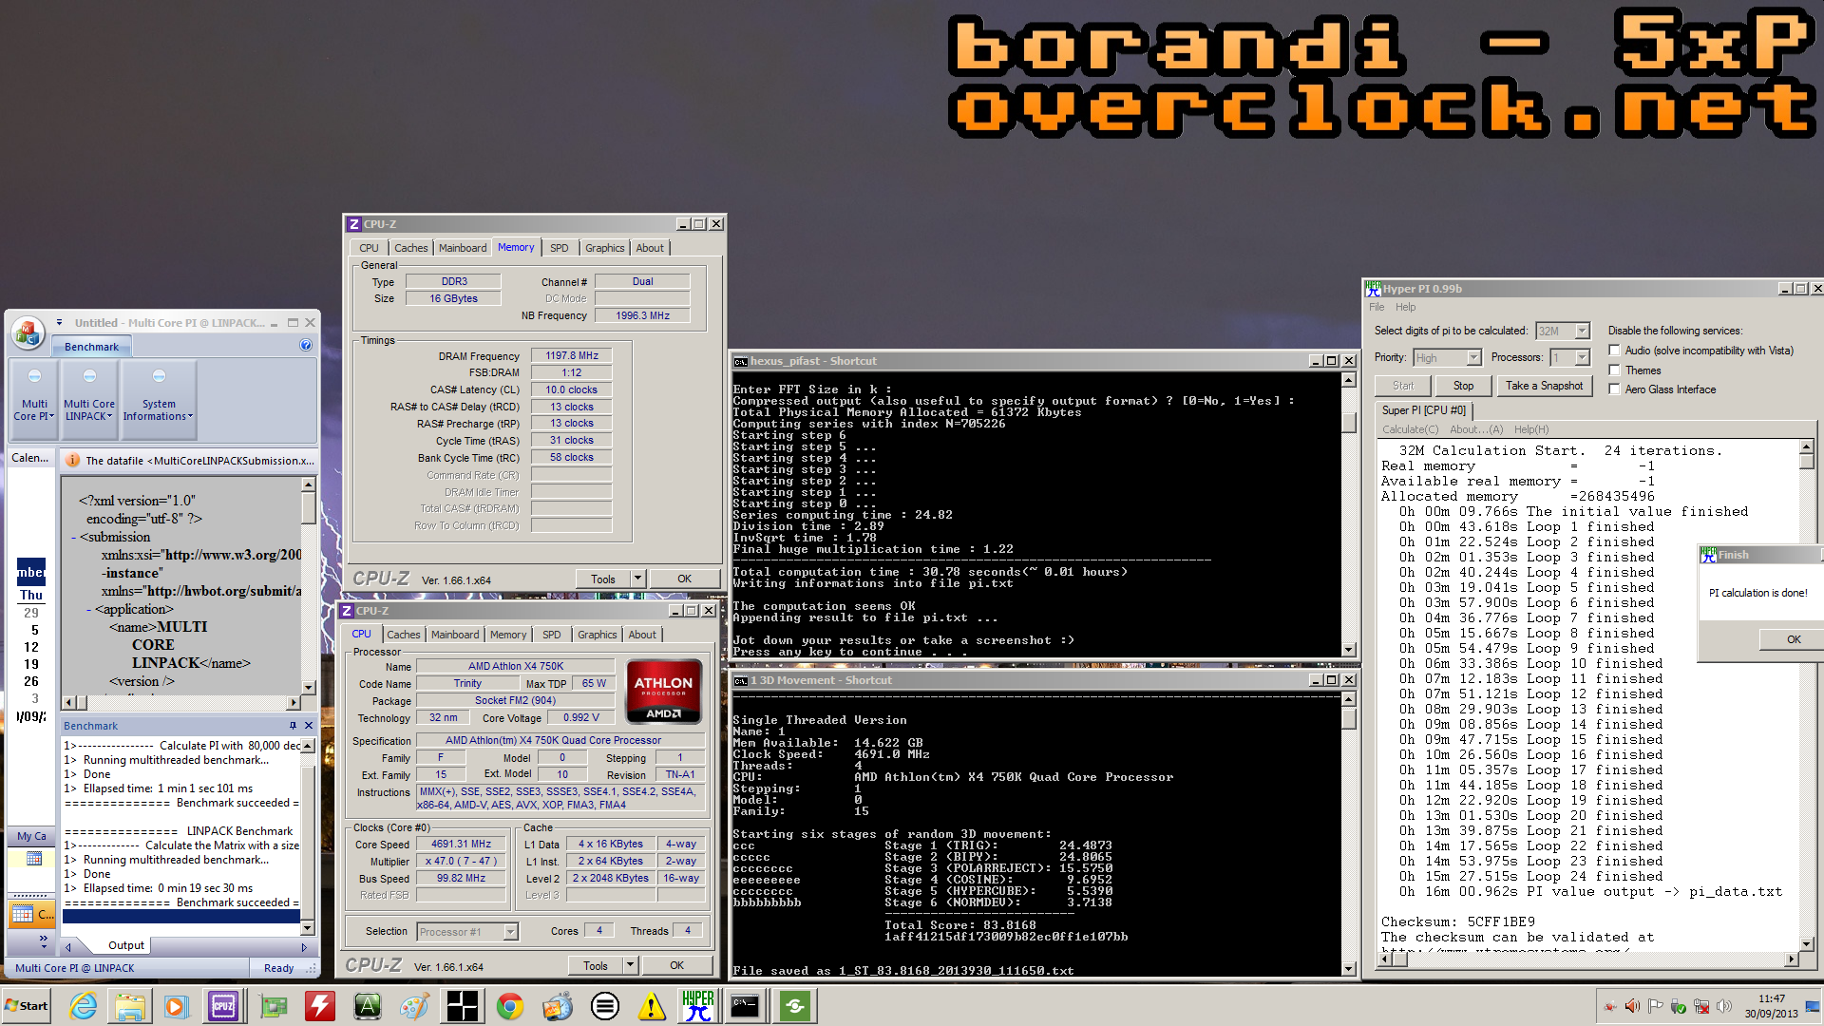
Task: Switch to command prompt taskbar icon
Action: pos(745,1006)
